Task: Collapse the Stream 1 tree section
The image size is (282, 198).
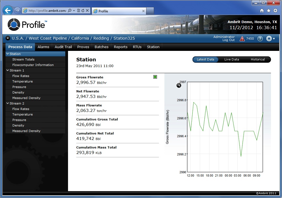Action: coord(7,70)
